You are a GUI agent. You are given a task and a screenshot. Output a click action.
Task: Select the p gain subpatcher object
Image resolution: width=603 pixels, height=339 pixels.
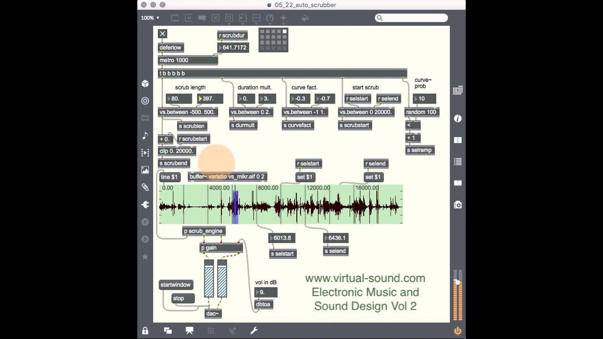click(221, 248)
